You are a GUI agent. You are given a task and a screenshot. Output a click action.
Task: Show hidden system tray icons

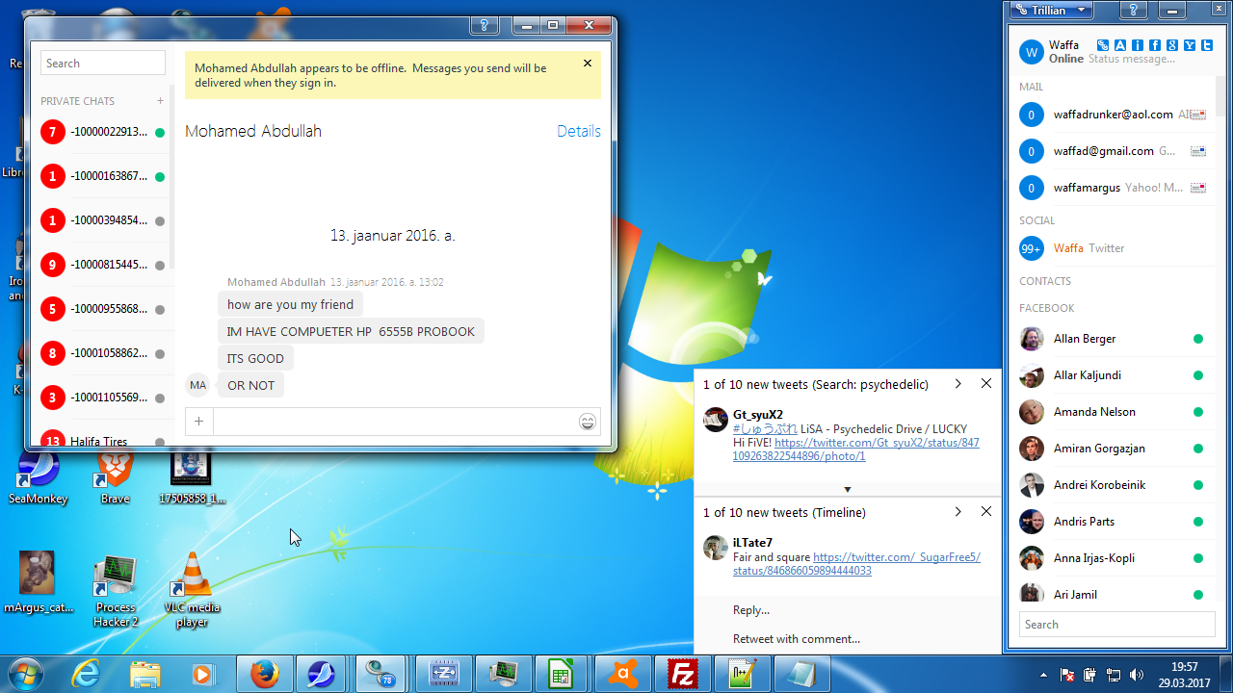tap(1044, 675)
